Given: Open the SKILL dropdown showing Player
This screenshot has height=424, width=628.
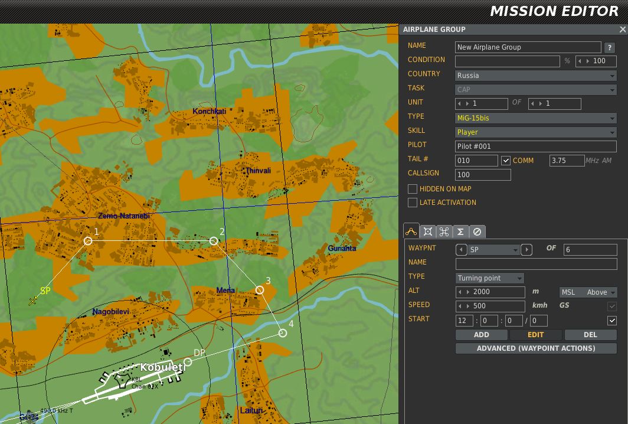Looking at the screenshot, I should click(535, 132).
